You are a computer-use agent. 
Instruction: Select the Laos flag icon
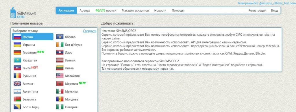(x=60, y=52)
